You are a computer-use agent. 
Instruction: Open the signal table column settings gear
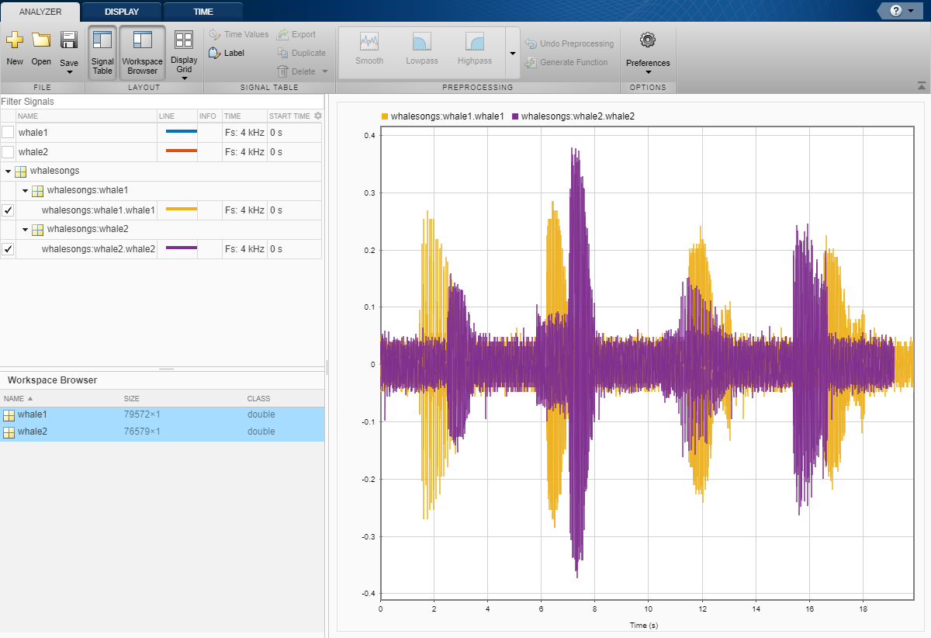(317, 116)
